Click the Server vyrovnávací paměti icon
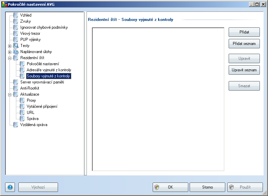The image size is (268, 196). [x=16, y=82]
